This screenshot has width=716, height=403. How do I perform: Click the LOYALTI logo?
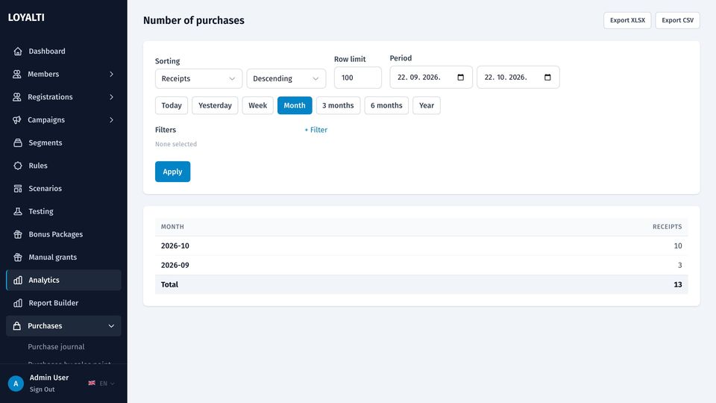pos(26,17)
